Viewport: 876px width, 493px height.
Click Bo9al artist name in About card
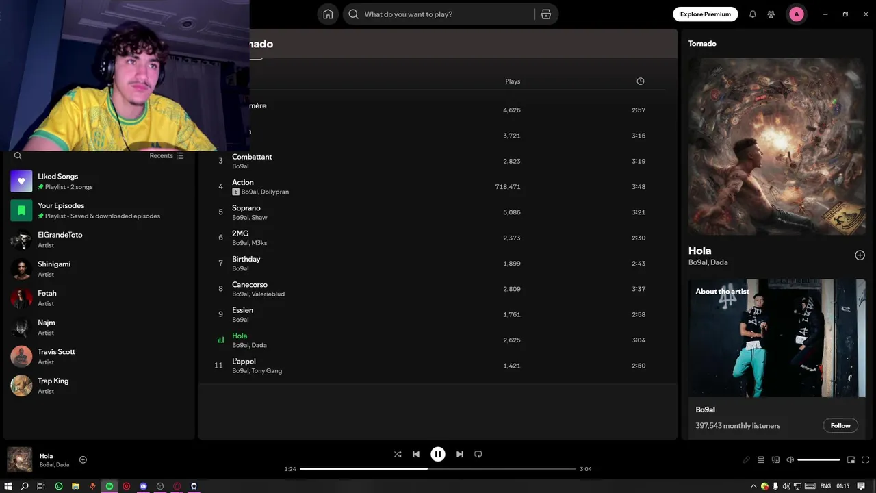[x=705, y=409]
